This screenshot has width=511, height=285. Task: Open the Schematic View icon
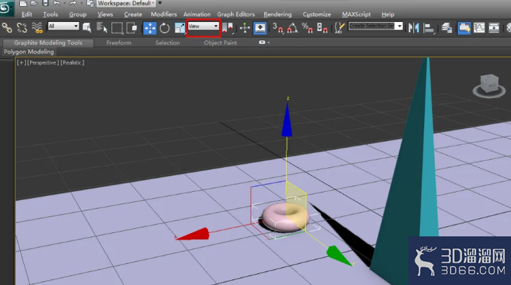coord(494,28)
